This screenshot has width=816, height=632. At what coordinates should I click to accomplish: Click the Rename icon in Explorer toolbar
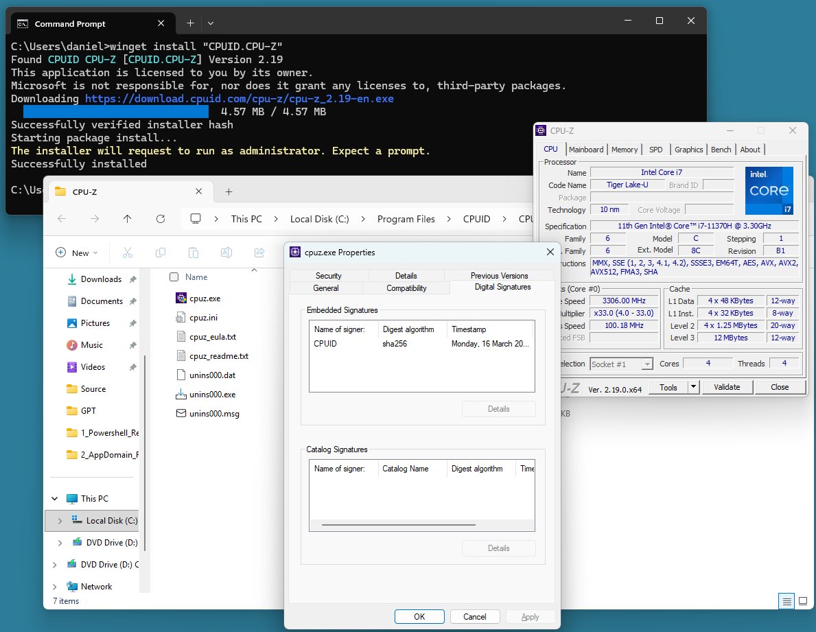click(226, 253)
